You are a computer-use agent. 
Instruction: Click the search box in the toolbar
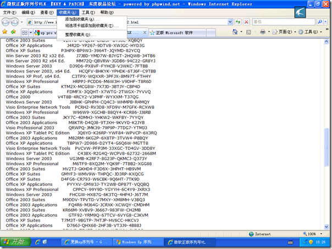tap(284, 22)
